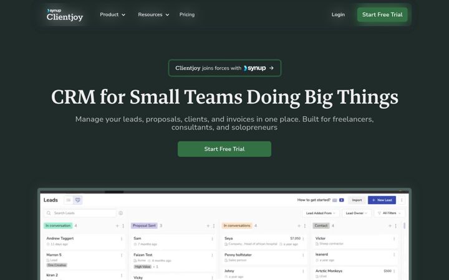Open the Login link
Screen dimensions: 449x280
click(338, 14)
